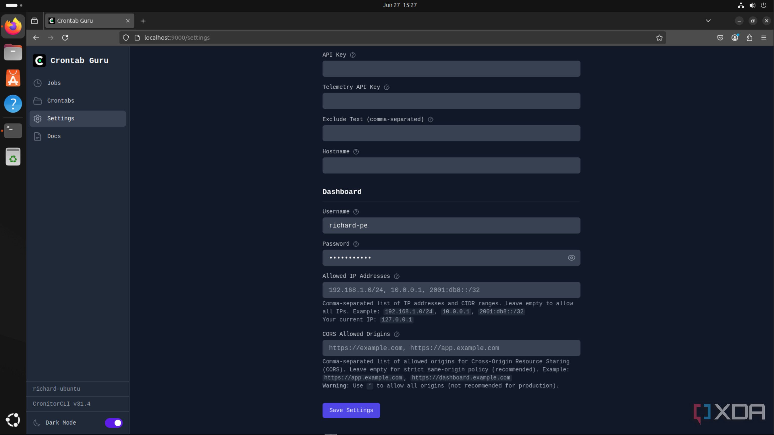This screenshot has height=435, width=774.
Task: Open a new tab with plus button
Action: 143,21
